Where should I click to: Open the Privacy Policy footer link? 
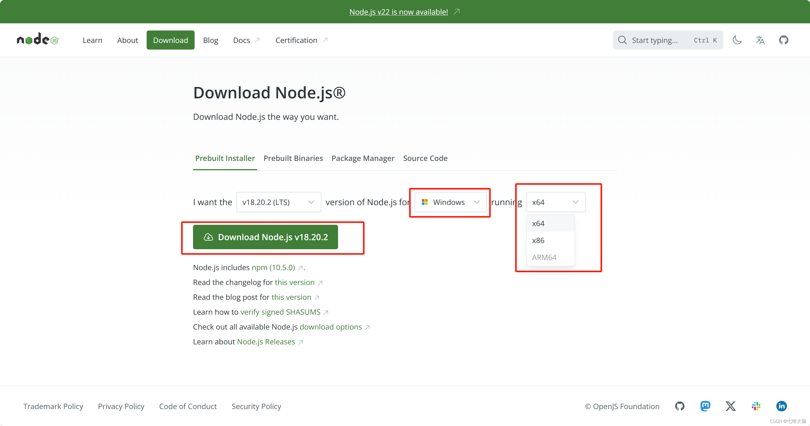(121, 406)
